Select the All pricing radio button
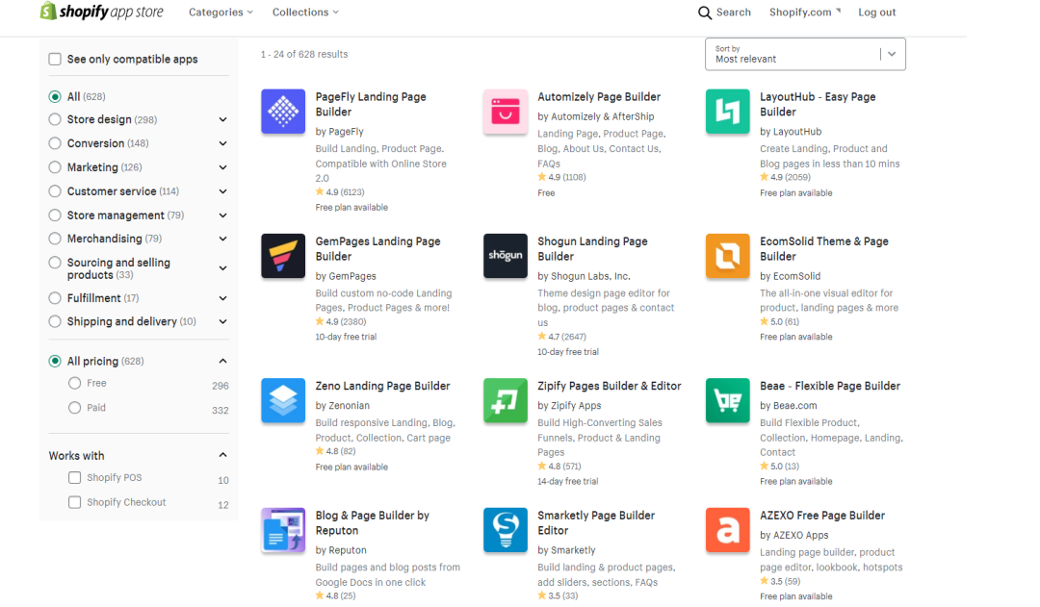The image size is (1040, 607). [55, 361]
